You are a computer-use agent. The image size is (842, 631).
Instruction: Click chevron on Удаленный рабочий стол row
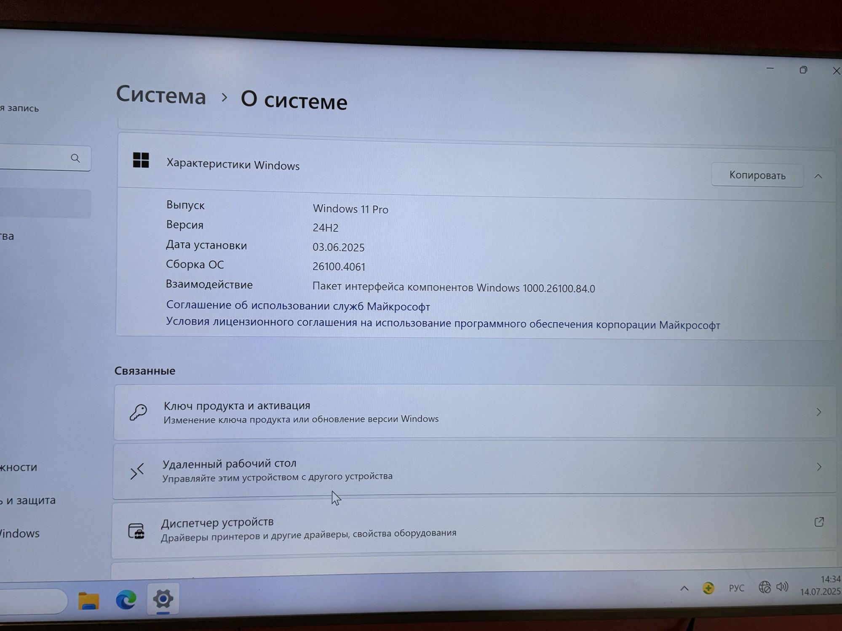(x=819, y=467)
